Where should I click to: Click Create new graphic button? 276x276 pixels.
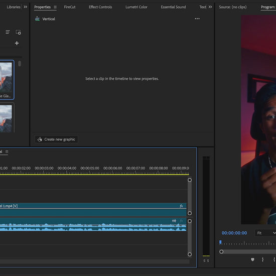click(56, 140)
